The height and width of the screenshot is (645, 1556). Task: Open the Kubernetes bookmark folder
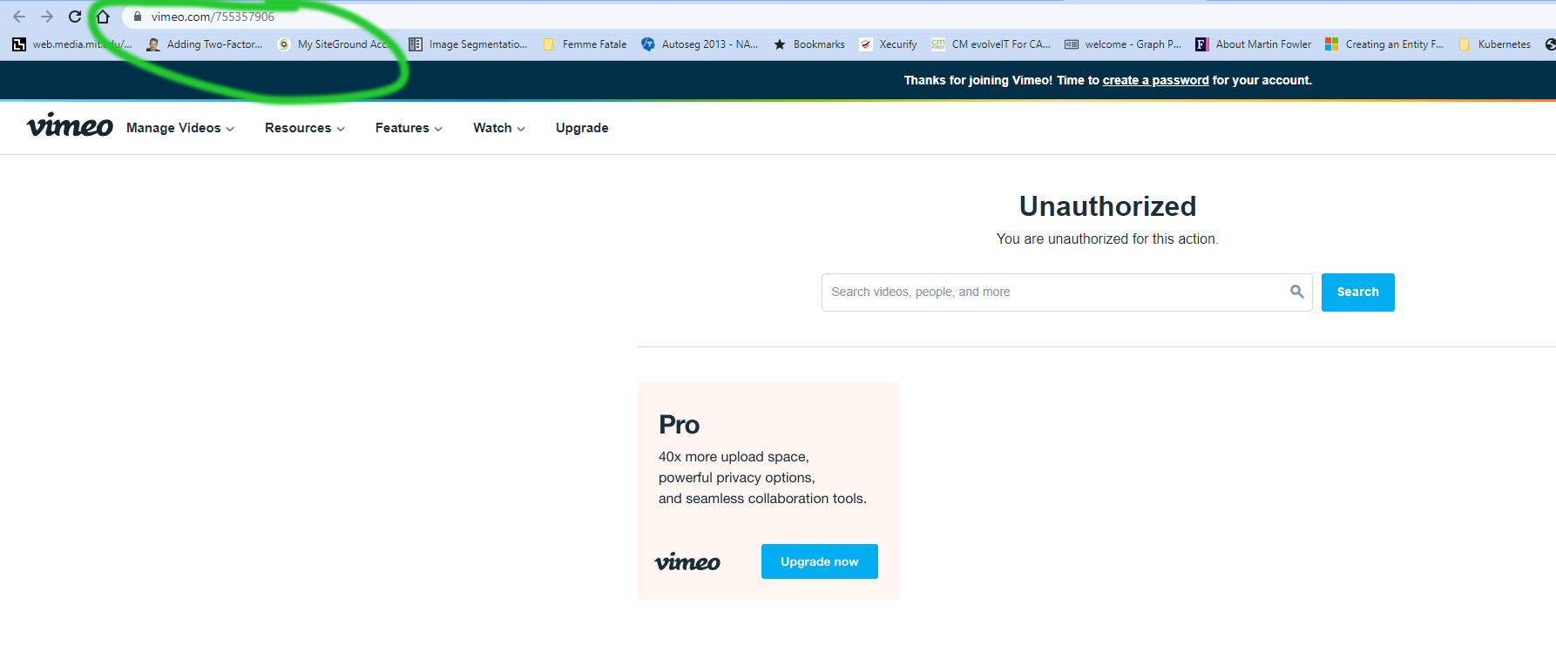pyautogui.click(x=1494, y=44)
